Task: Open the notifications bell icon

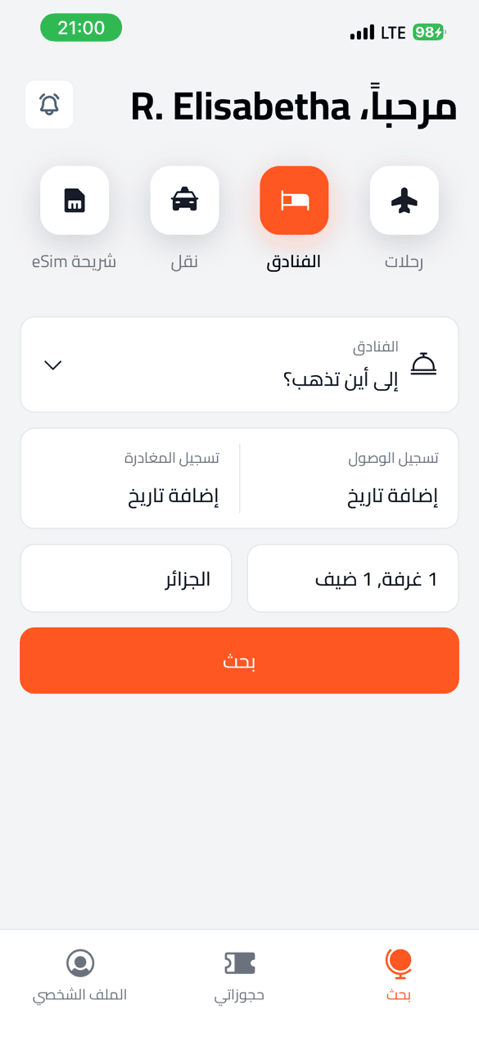Action: click(49, 105)
